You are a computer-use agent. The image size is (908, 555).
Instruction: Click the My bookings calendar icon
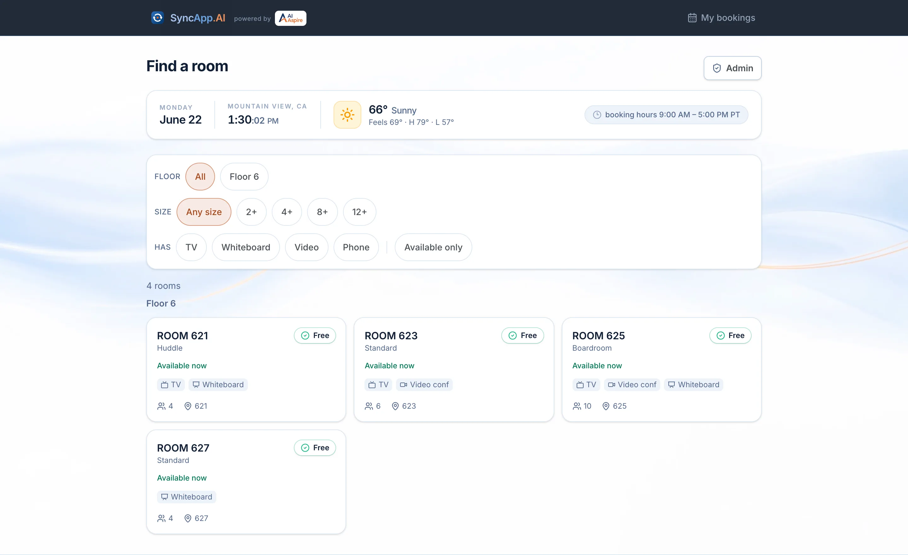(692, 18)
